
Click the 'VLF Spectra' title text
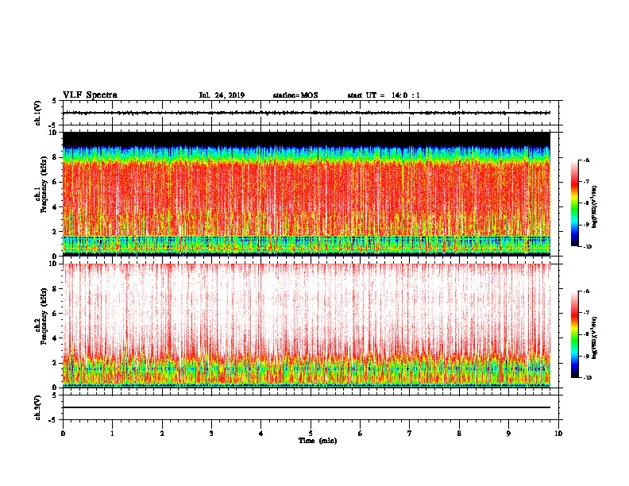click(90, 95)
